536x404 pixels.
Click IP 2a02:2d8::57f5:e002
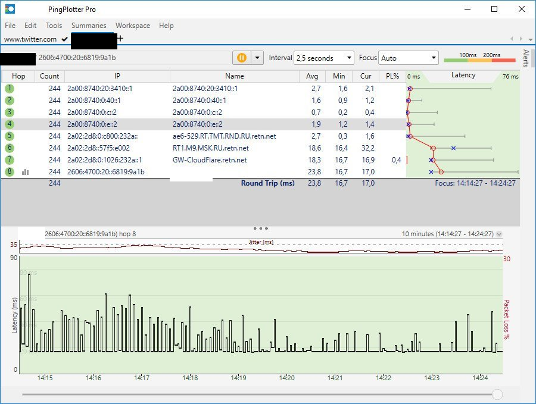coord(98,148)
